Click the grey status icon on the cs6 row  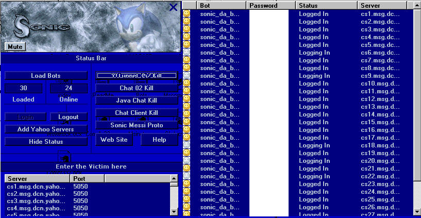click(x=187, y=53)
